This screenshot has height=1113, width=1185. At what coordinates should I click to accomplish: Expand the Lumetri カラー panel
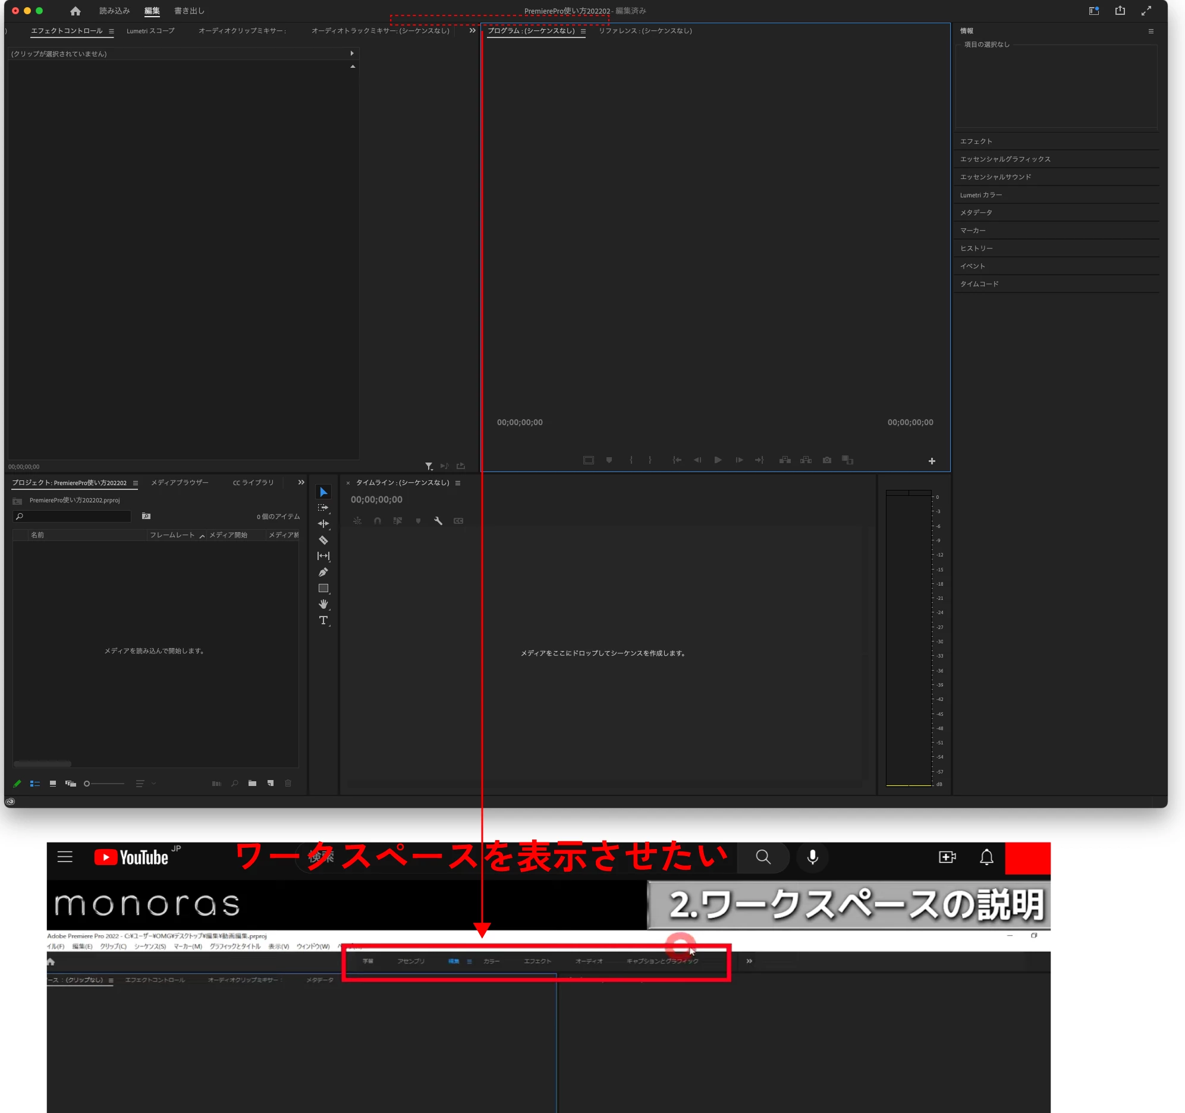pyautogui.click(x=981, y=195)
